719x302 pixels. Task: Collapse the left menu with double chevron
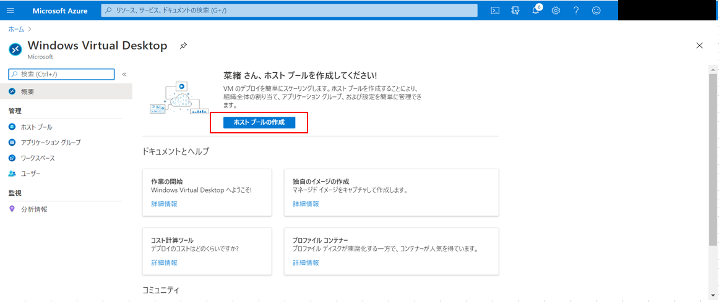point(124,74)
